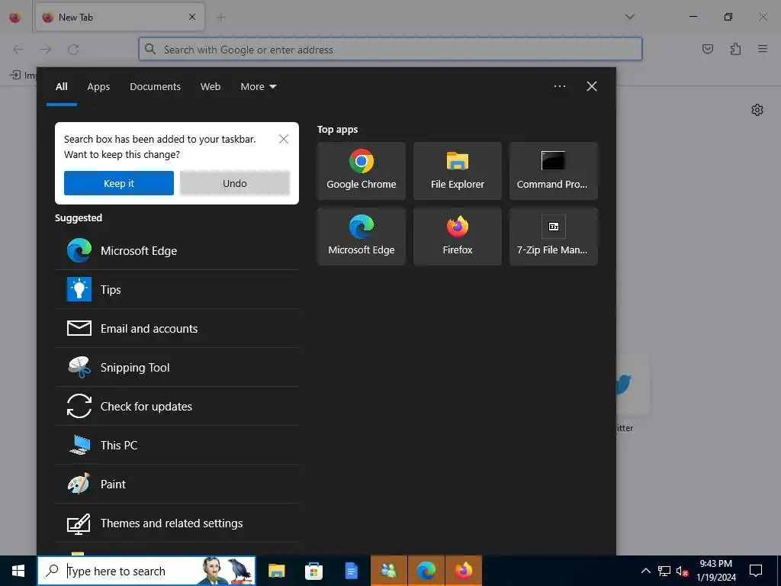The width and height of the screenshot is (781, 586).
Task: Show hidden system tray icons chevron
Action: click(x=645, y=571)
